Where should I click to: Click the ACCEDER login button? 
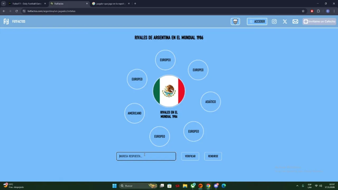[257, 22]
